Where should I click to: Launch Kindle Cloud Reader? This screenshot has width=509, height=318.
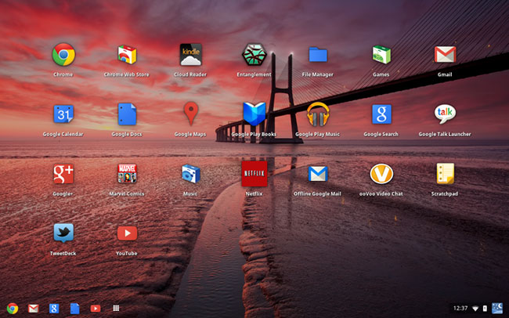point(190,55)
